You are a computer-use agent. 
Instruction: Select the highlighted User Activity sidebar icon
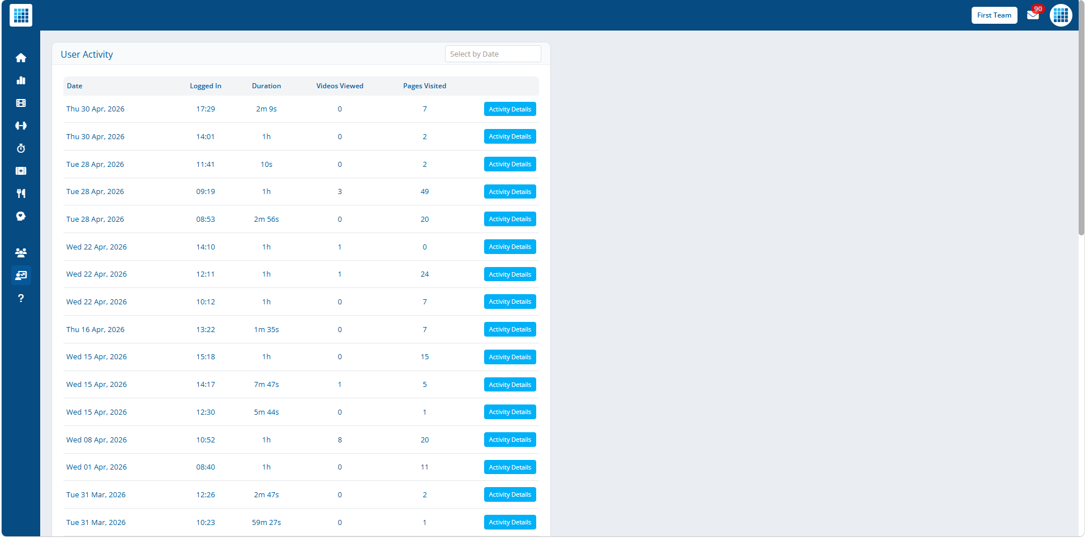pos(21,276)
